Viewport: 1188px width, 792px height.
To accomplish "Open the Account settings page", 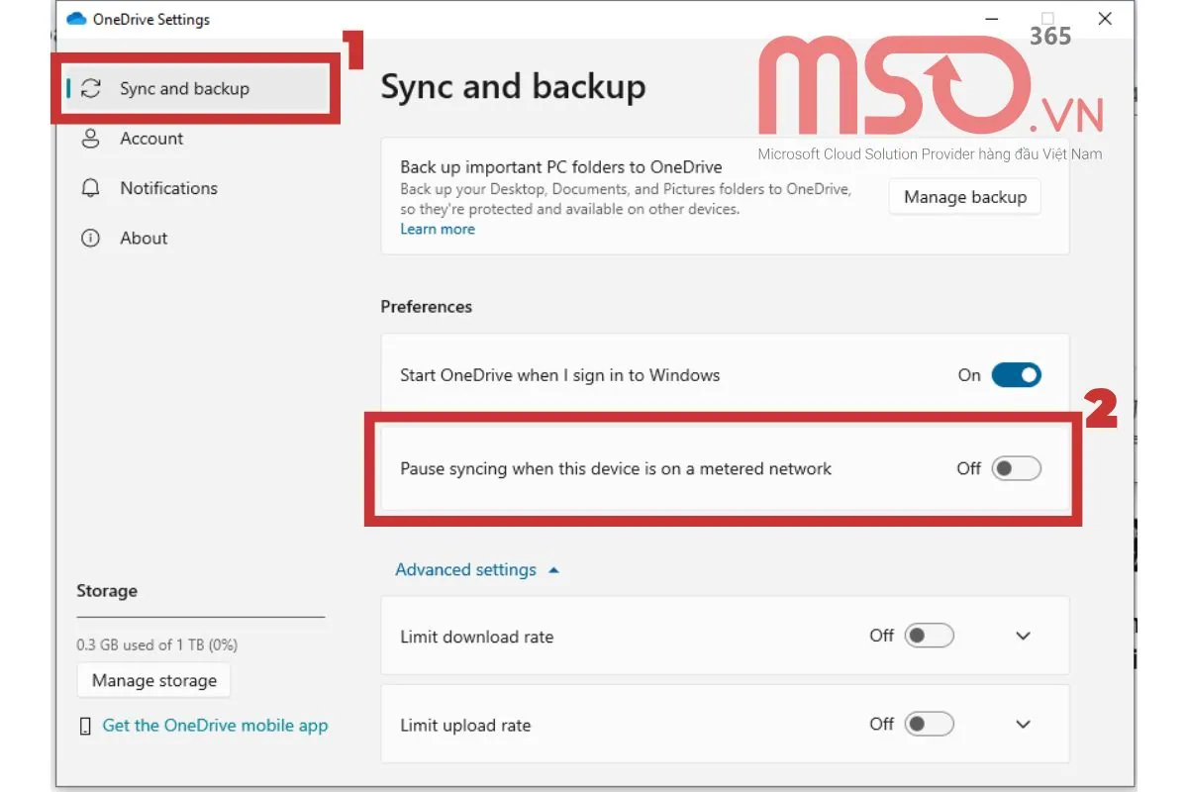I will [x=151, y=139].
